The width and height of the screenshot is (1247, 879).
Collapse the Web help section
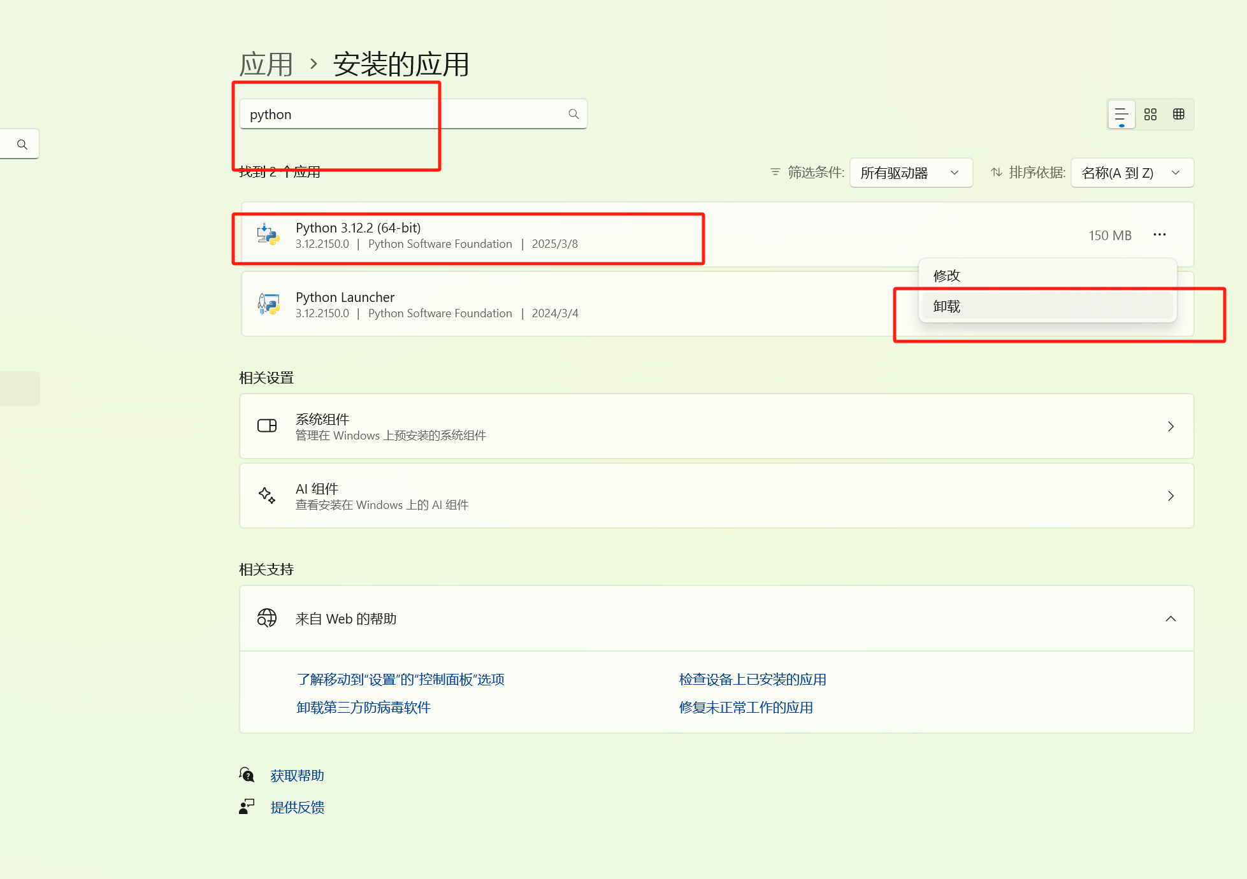pos(1171,618)
